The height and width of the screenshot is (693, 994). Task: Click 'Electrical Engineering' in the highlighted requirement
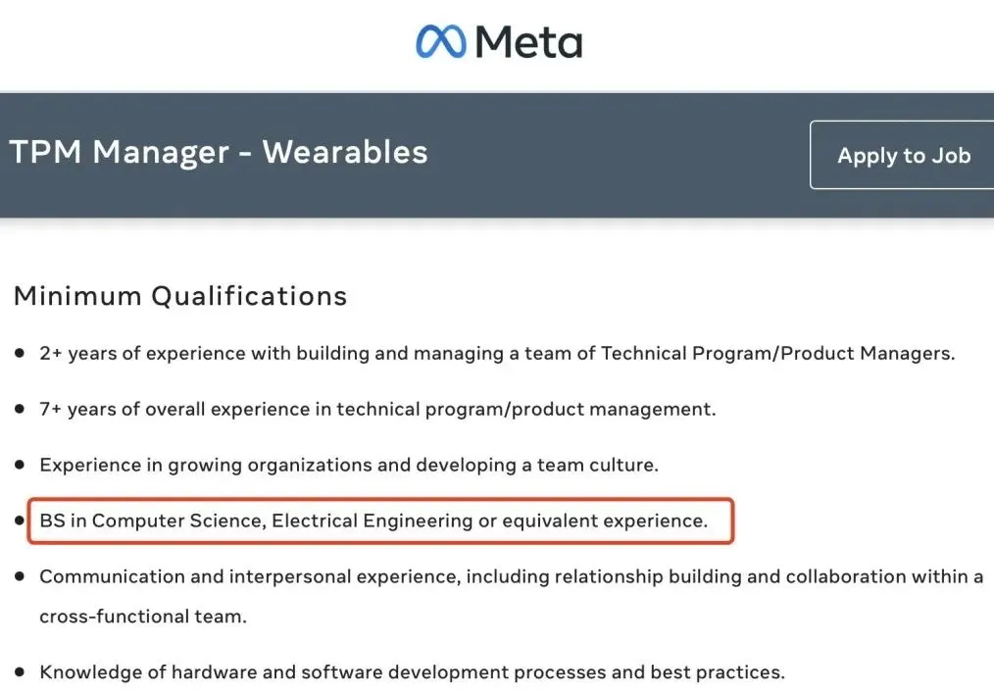pyautogui.click(x=372, y=520)
